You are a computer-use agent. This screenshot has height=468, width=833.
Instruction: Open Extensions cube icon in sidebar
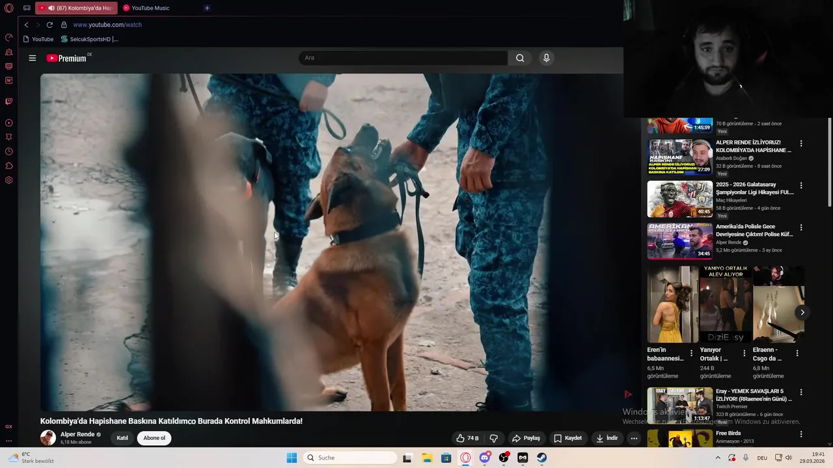[x=9, y=166]
